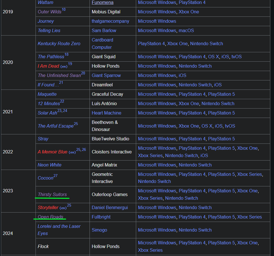Open footnote 24 beside Solar Ash
Image resolution: width=274 pixels, height=256 pixels.
(65, 111)
